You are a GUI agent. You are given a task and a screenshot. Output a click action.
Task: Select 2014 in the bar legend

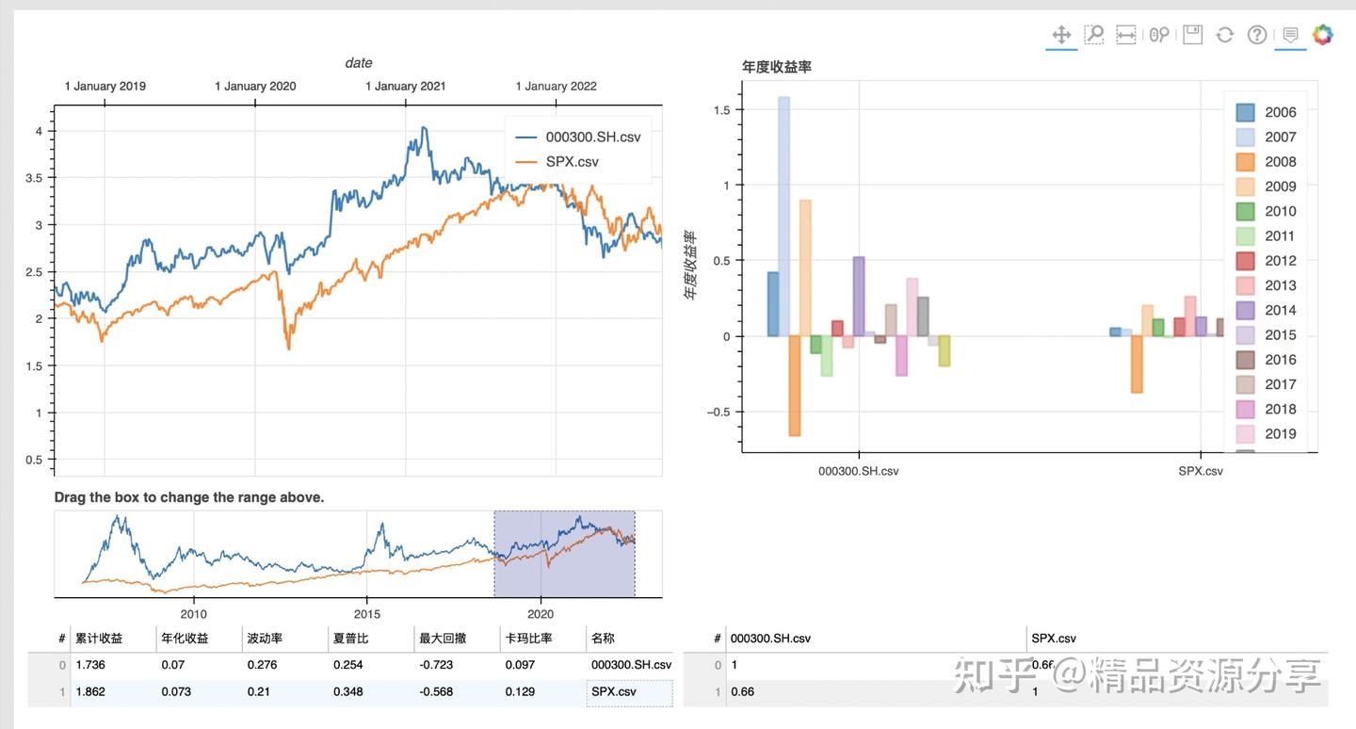pyautogui.click(x=1267, y=310)
